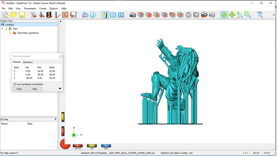This screenshot has width=277, height=156.
Task: Activate the plus/minus zoom magnifier tool
Action: click(240, 15)
